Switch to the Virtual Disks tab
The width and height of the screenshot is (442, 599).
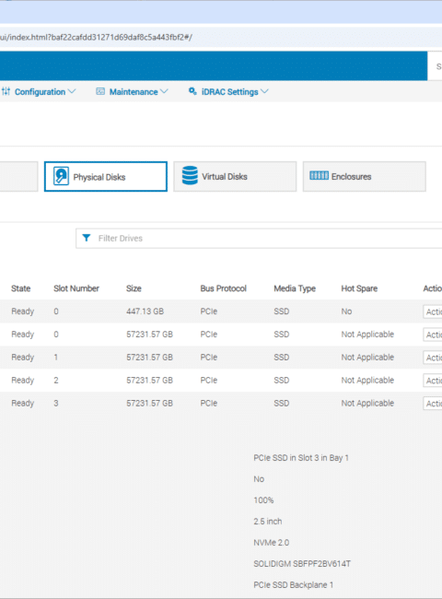coord(235,177)
